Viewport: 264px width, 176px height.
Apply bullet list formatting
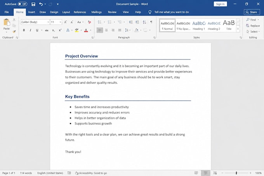(x=99, y=22)
